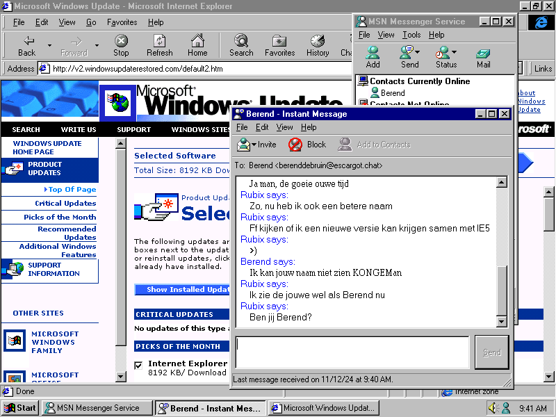Open the Critical Updates sidebar link
This screenshot has width=556, height=417.
point(65,204)
